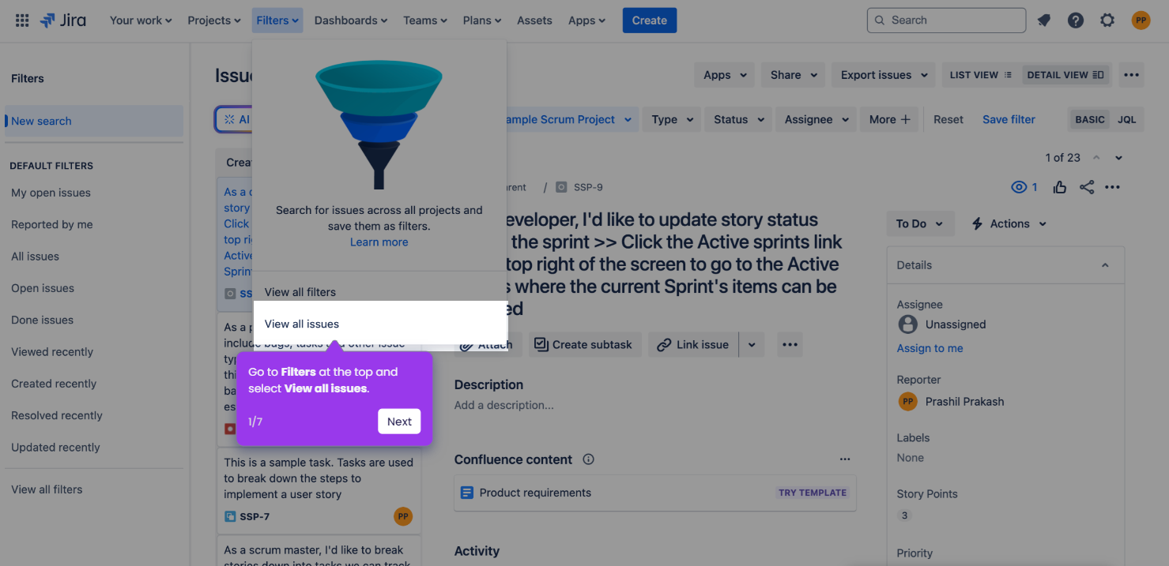The image size is (1169, 566).
Task: Open the issue's more actions ellipsis
Action: [x=1113, y=187]
